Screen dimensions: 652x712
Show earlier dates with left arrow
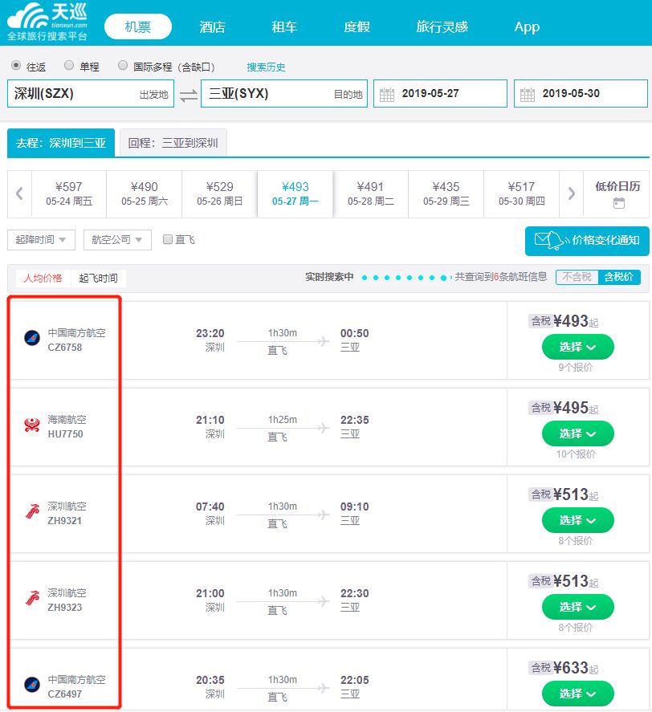pyautogui.click(x=19, y=194)
